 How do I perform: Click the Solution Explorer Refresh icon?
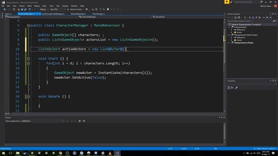[253, 17]
